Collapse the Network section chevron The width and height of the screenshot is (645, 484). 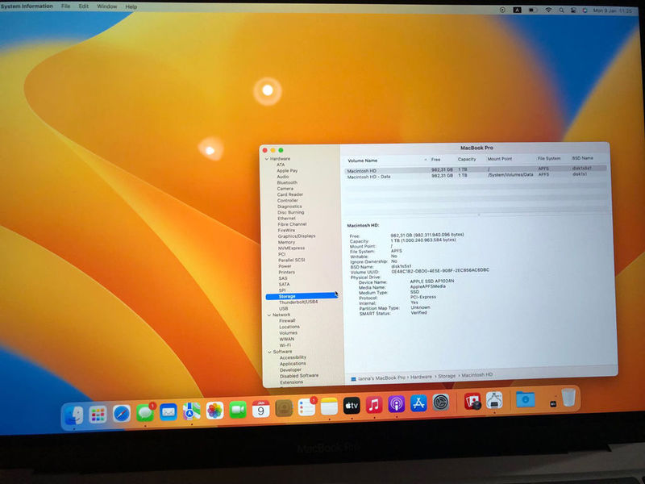coord(269,315)
